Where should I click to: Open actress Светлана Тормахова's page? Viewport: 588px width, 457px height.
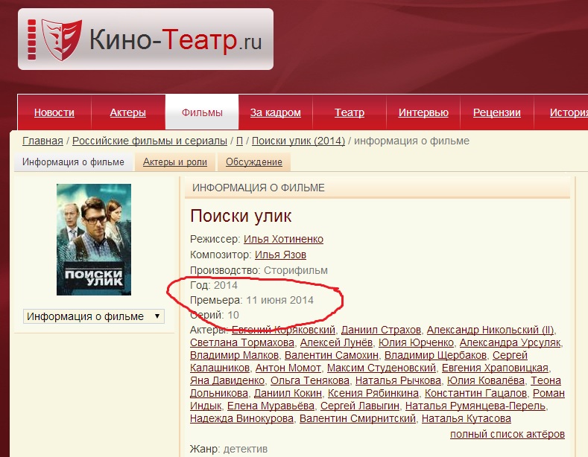[242, 342]
